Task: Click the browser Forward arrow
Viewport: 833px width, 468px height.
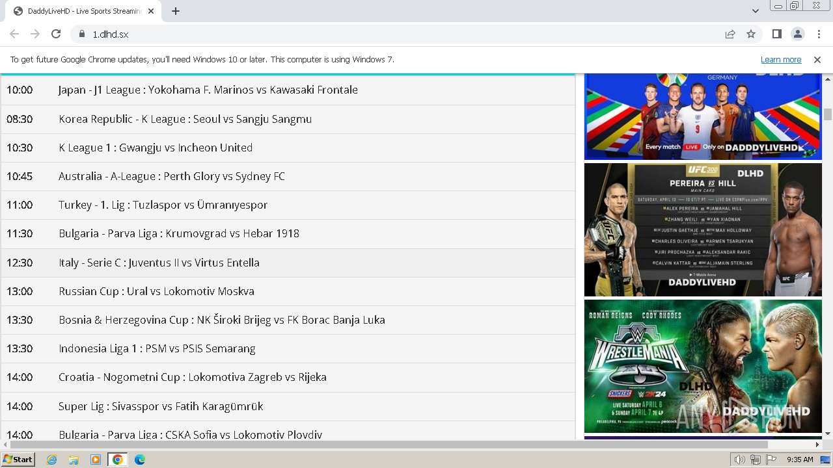Action: pos(35,34)
